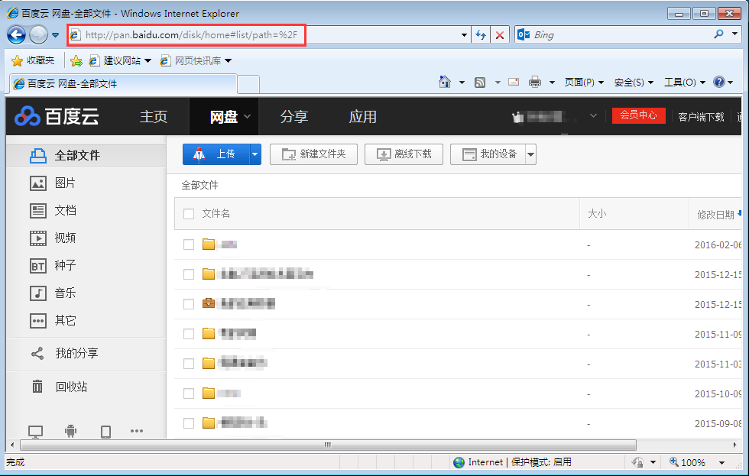Image resolution: width=749 pixels, height=476 pixels.
Task: Click the Bing search magnifier icon
Action: point(718,34)
